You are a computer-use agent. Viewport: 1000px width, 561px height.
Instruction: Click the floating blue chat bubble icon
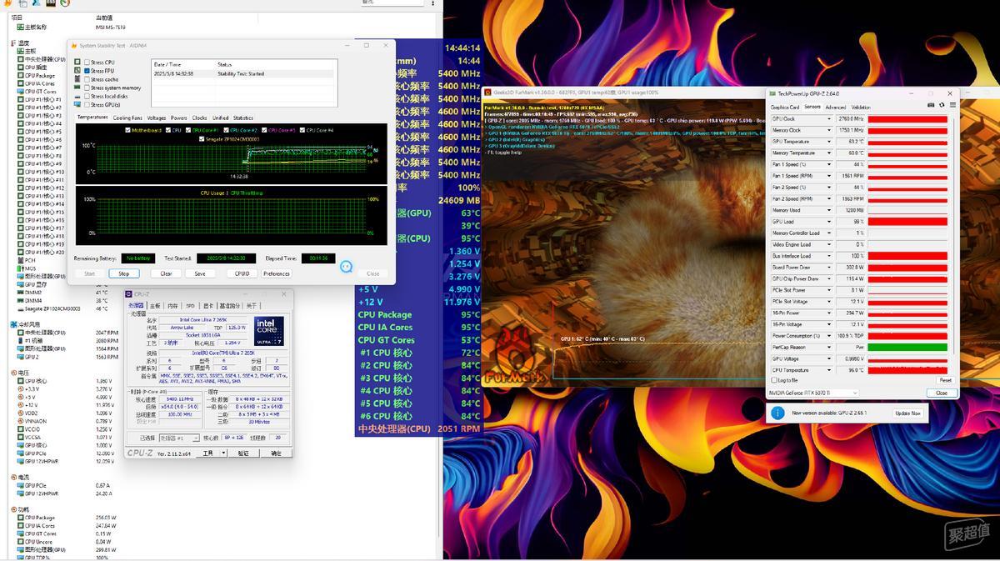click(347, 267)
